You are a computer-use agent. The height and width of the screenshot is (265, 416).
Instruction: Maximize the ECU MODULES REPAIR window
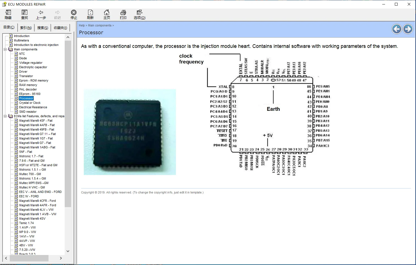(x=396, y=4)
